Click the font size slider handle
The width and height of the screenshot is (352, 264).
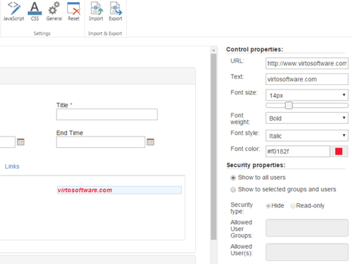[x=289, y=106]
